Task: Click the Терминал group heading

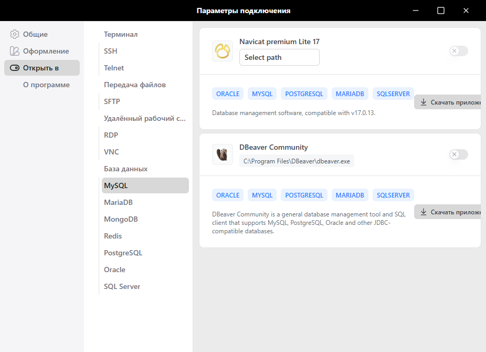Action: pos(121,34)
